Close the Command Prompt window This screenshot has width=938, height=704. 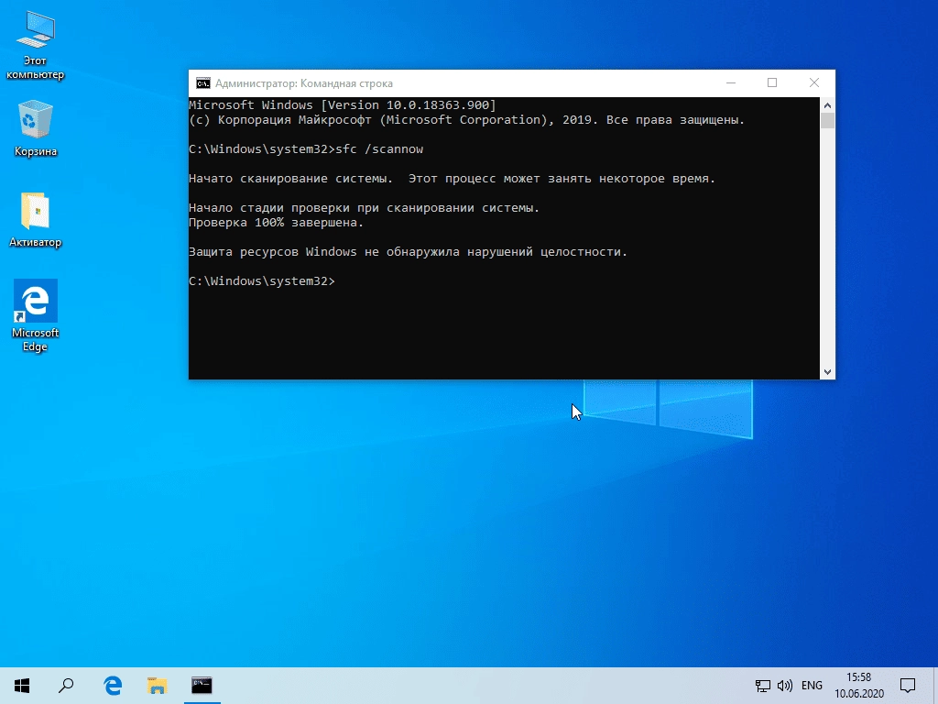(814, 82)
